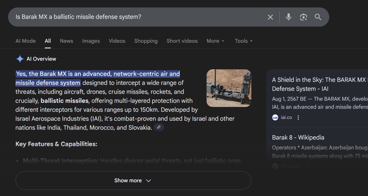Expand the Tools dropdown
The height and width of the screenshot is (196, 368).
coord(244,41)
